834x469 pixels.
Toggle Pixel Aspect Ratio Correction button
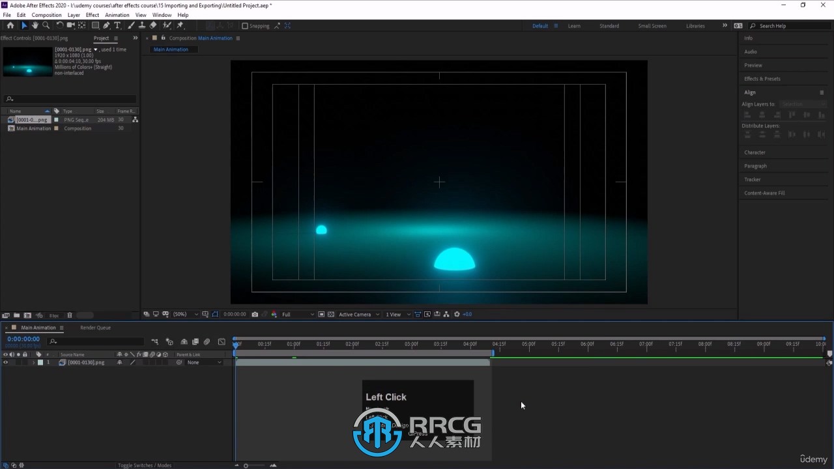(x=418, y=314)
